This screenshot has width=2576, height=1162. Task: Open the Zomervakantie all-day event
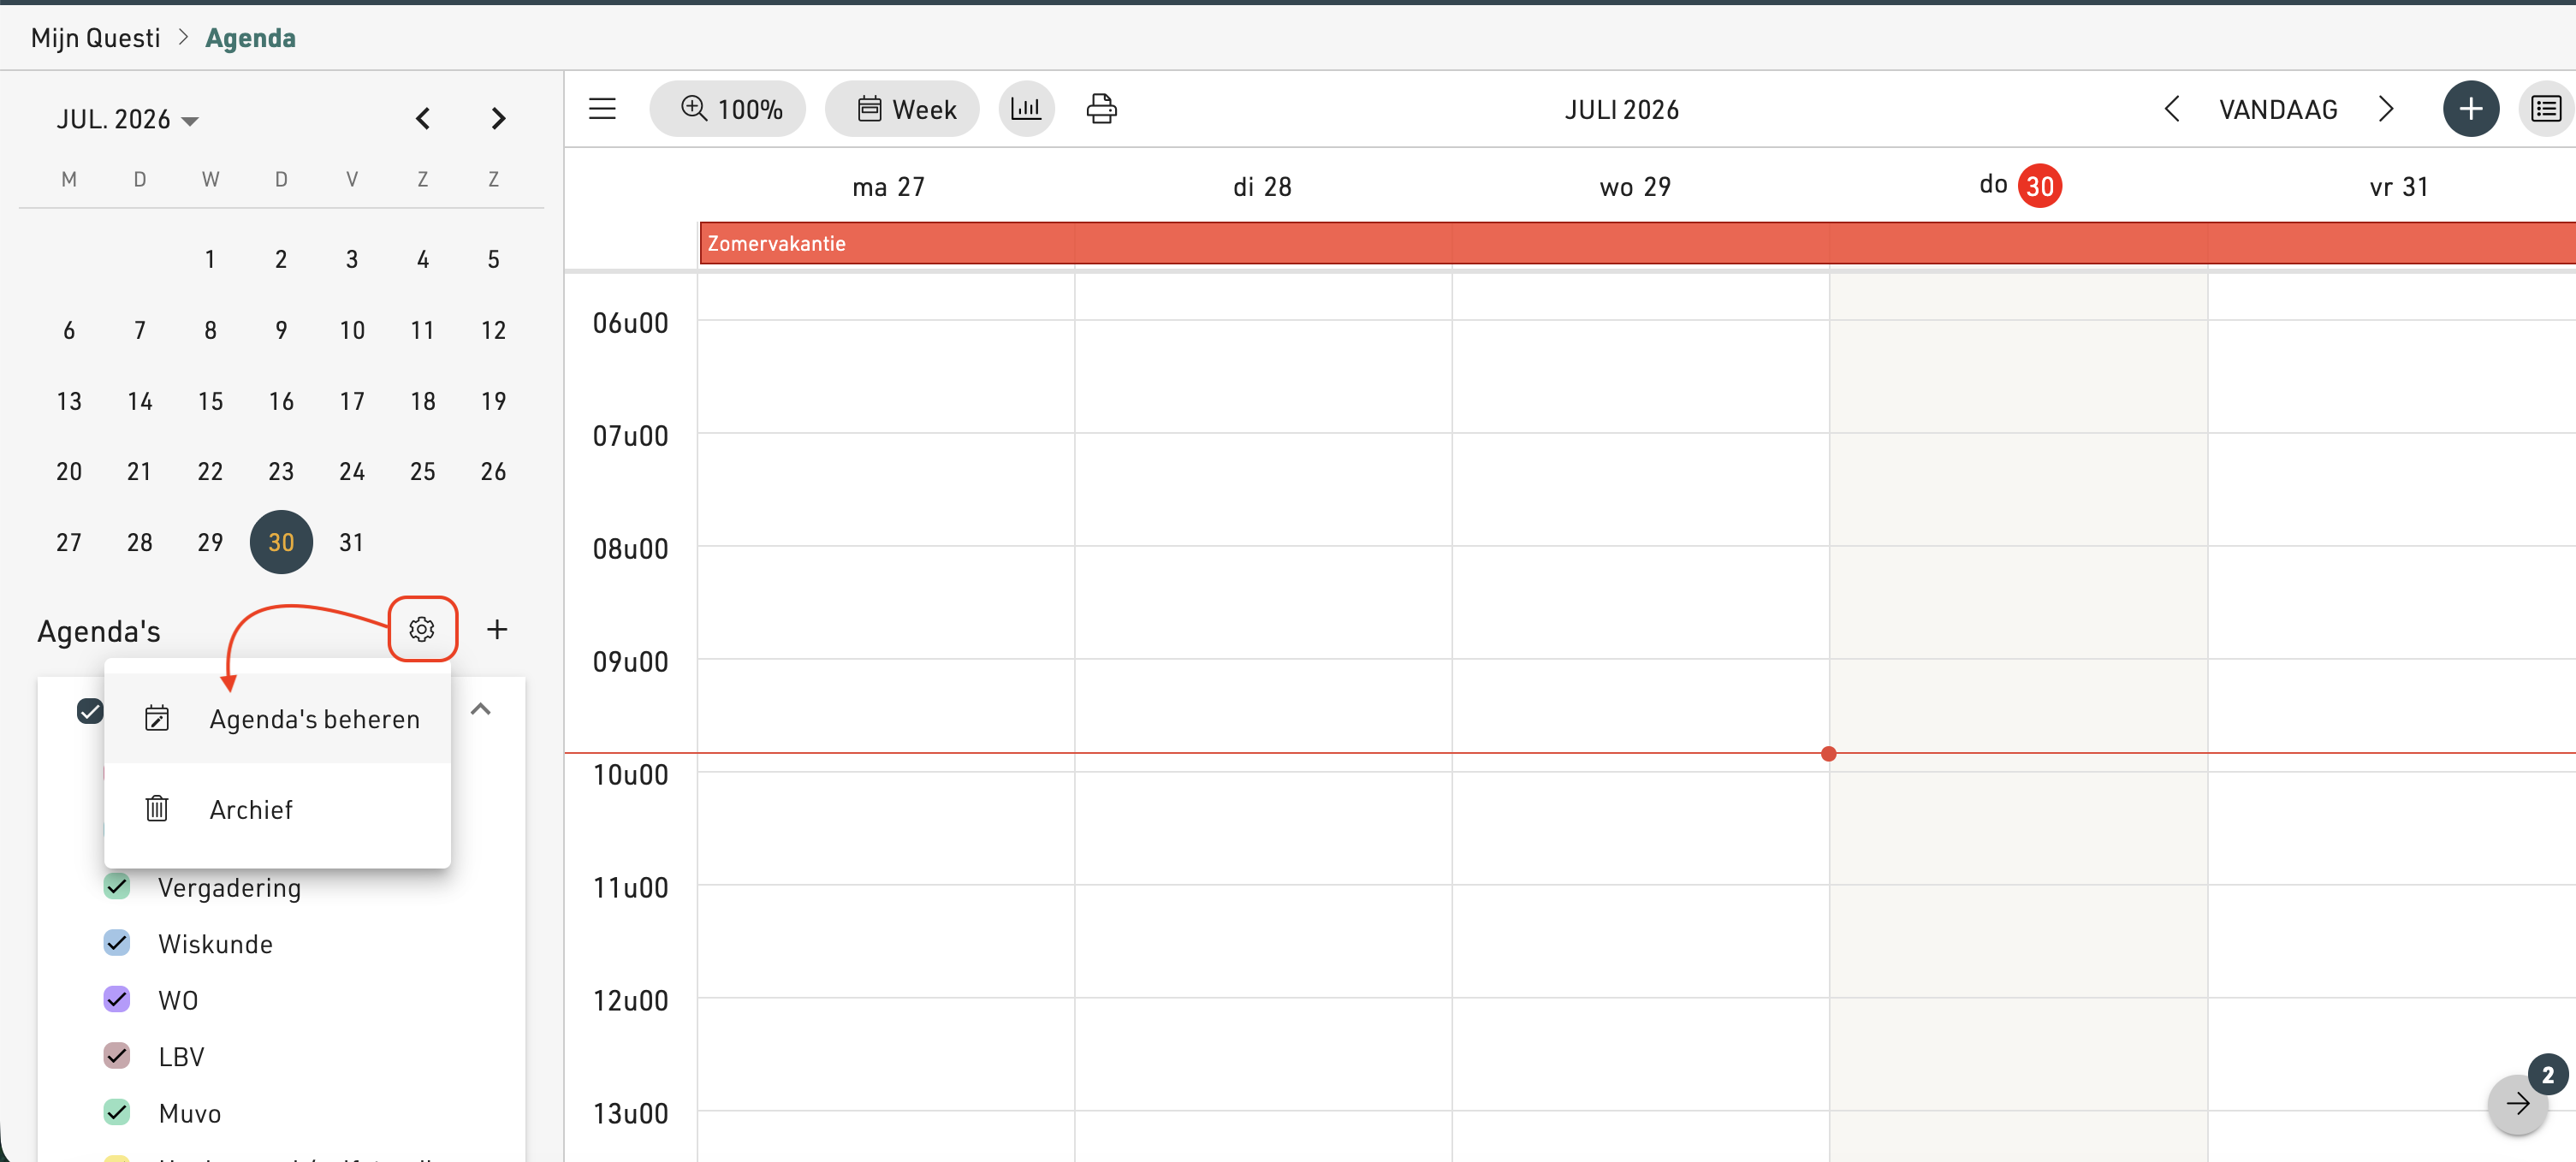pyautogui.click(x=1637, y=243)
